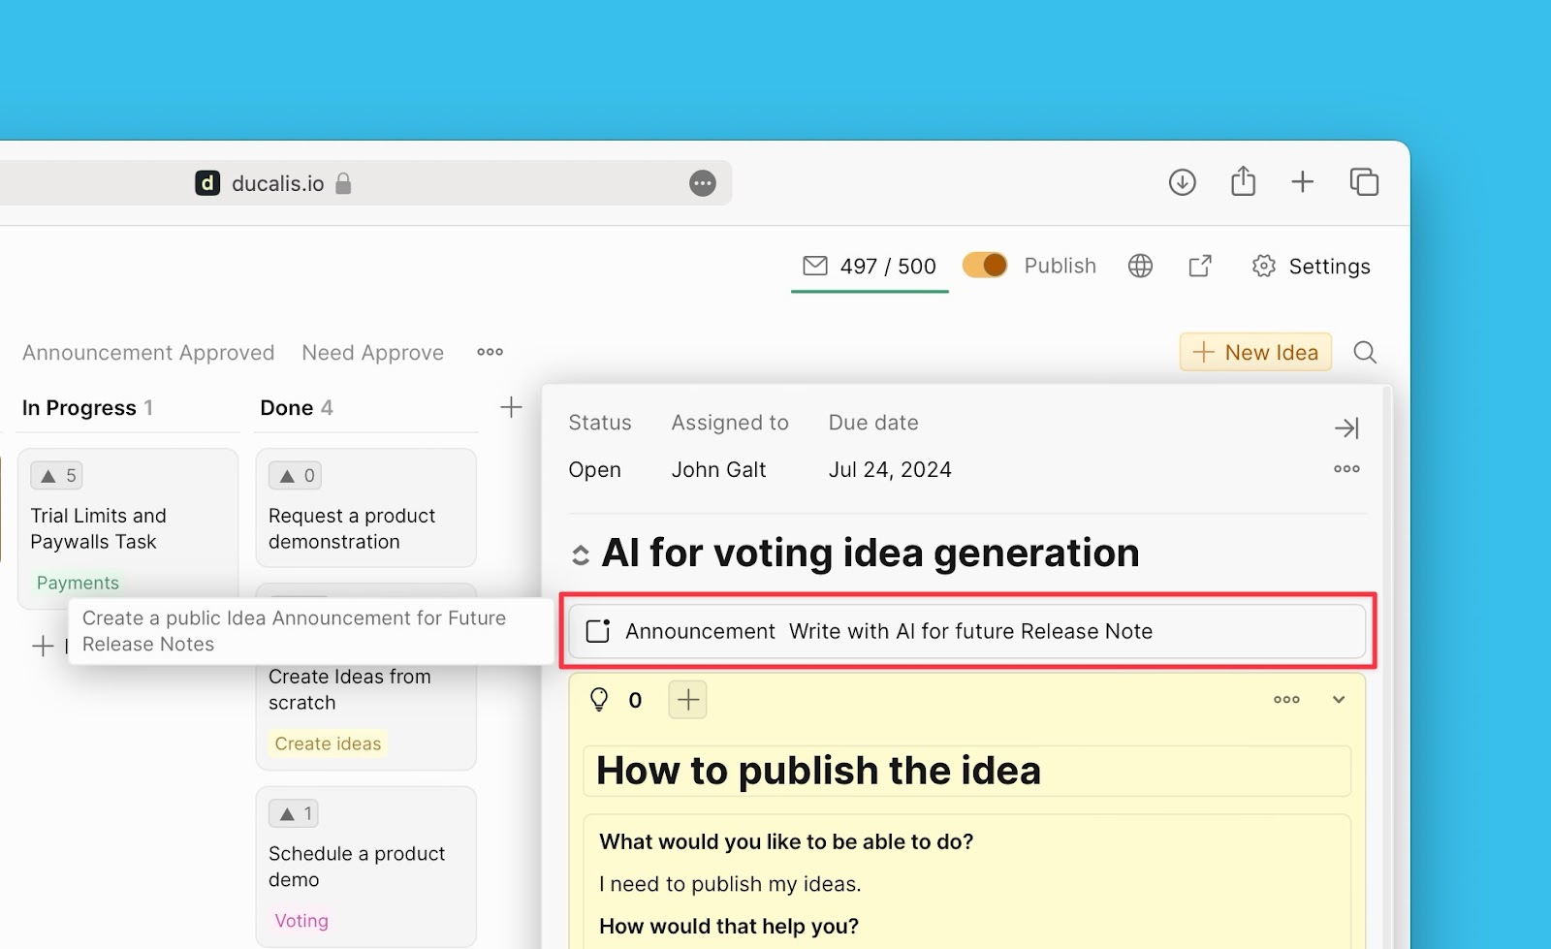Switch to the Announcement Approved tab
Image resolution: width=1551 pixels, height=949 pixels.
pyautogui.click(x=147, y=352)
